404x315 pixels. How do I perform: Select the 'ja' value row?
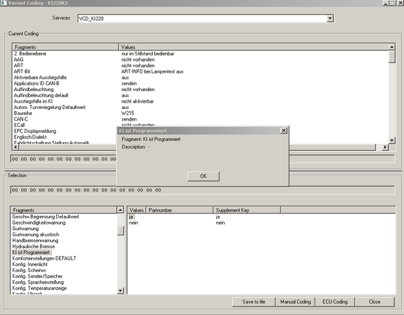[x=131, y=217]
